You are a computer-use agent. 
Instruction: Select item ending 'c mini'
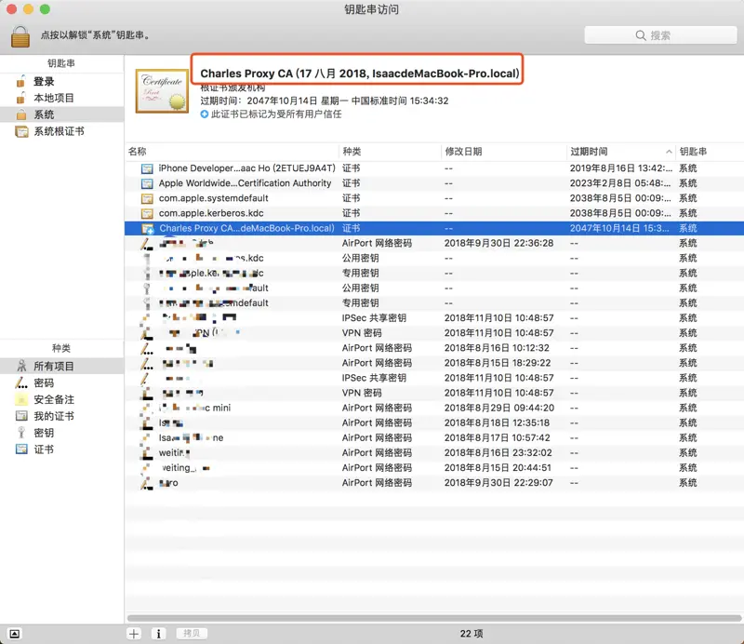click(x=434, y=408)
